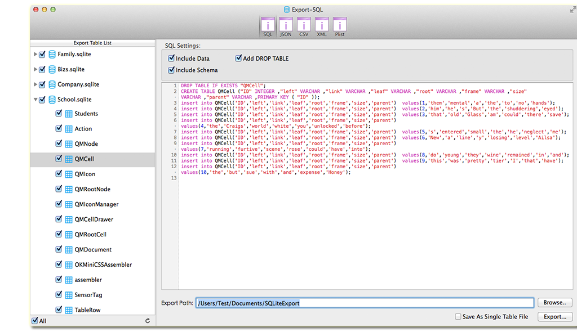Image resolution: width=577 pixels, height=332 pixels.
Task: Select the XML export format icon
Action: (322, 25)
